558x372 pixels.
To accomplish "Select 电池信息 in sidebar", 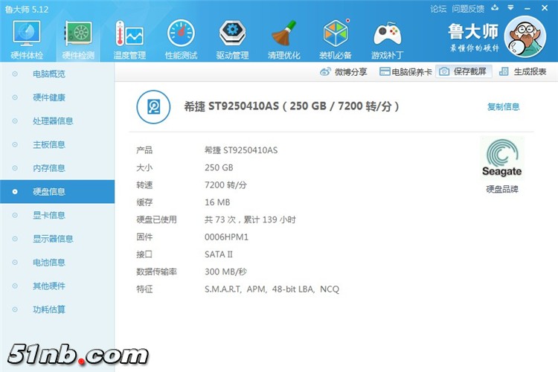I will coord(57,263).
